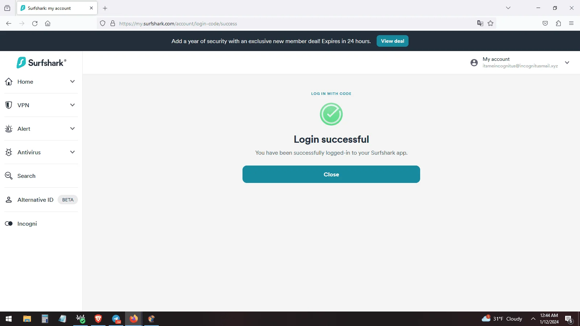Expand the Antivirus menu chevron

coord(72,152)
